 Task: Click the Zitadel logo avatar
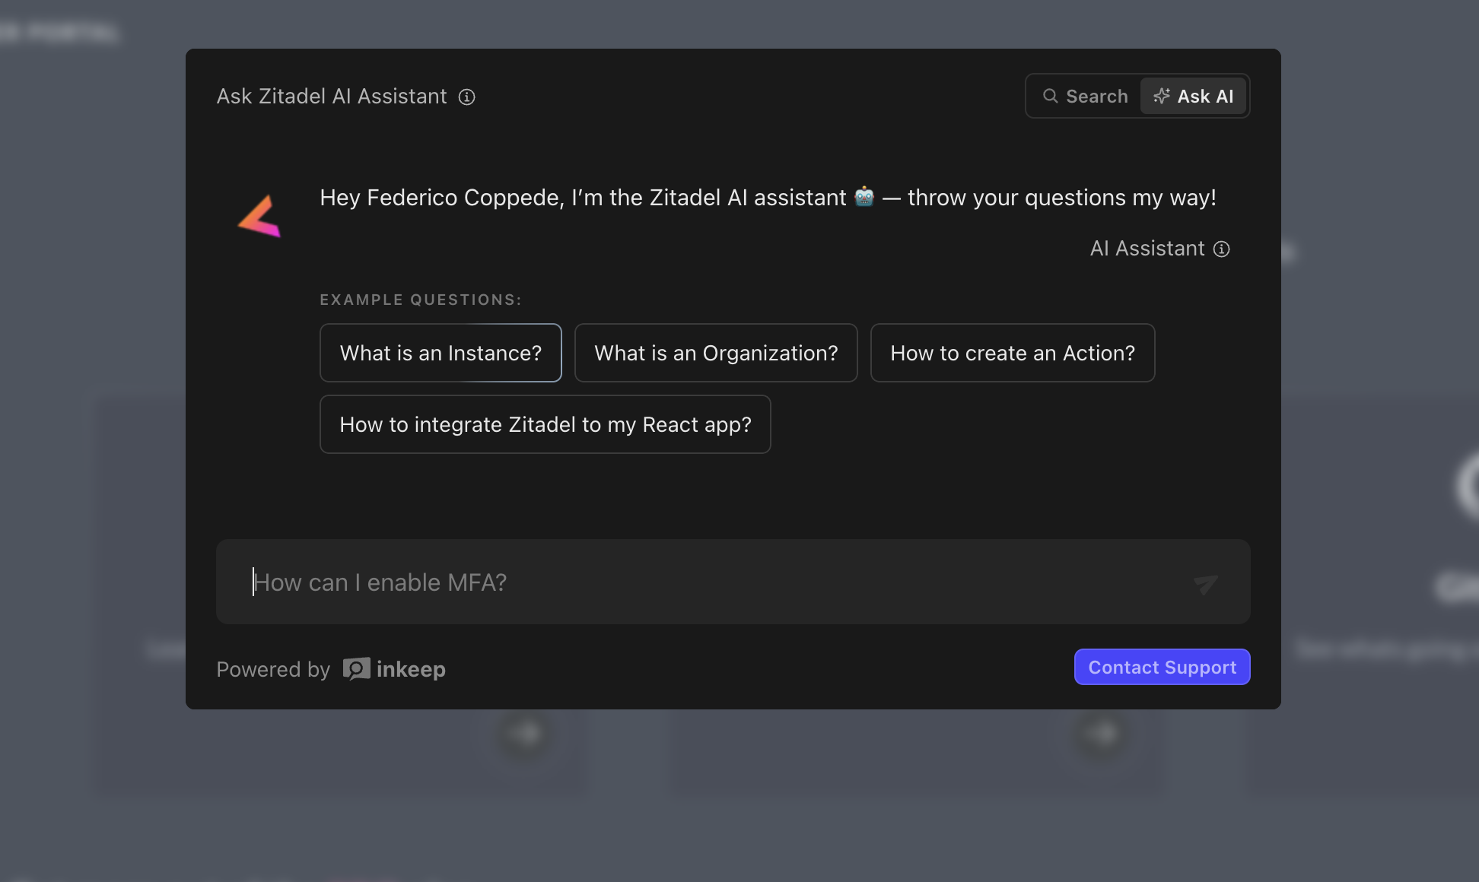coord(260,216)
